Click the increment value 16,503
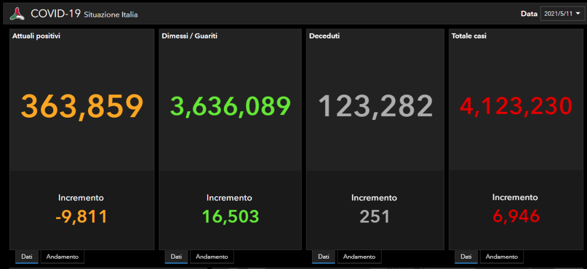This screenshot has height=269, width=587. [230, 217]
